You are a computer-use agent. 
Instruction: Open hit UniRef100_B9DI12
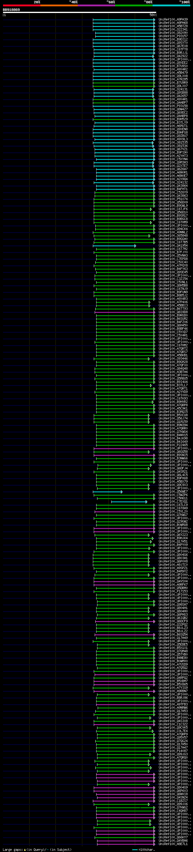[x=173, y=39]
